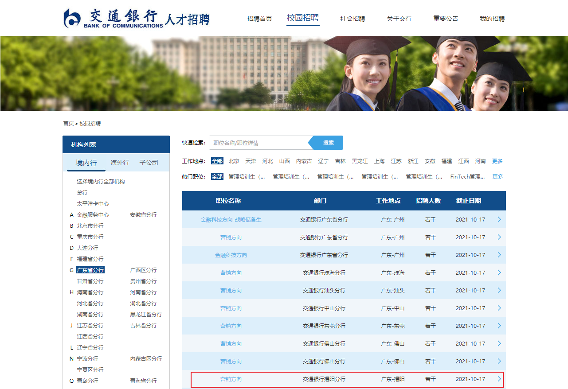Viewport: 568px width, 389px height.
Task: Select 校园招聘 navigation item
Action: coord(303,18)
